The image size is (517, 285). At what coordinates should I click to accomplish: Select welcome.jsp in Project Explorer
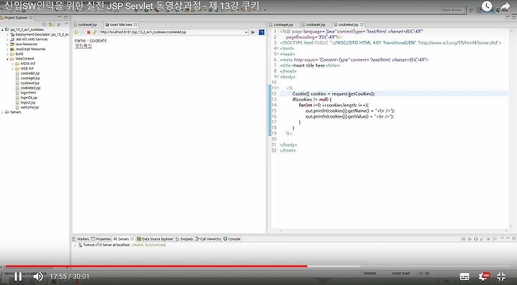coord(29,108)
